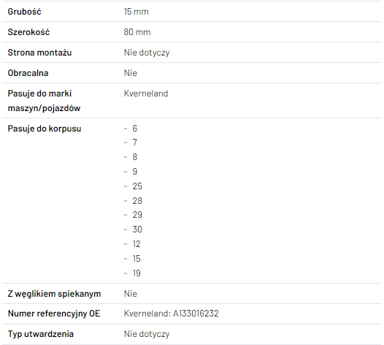
Task: Select body number 30 in list
Action: click(x=137, y=230)
